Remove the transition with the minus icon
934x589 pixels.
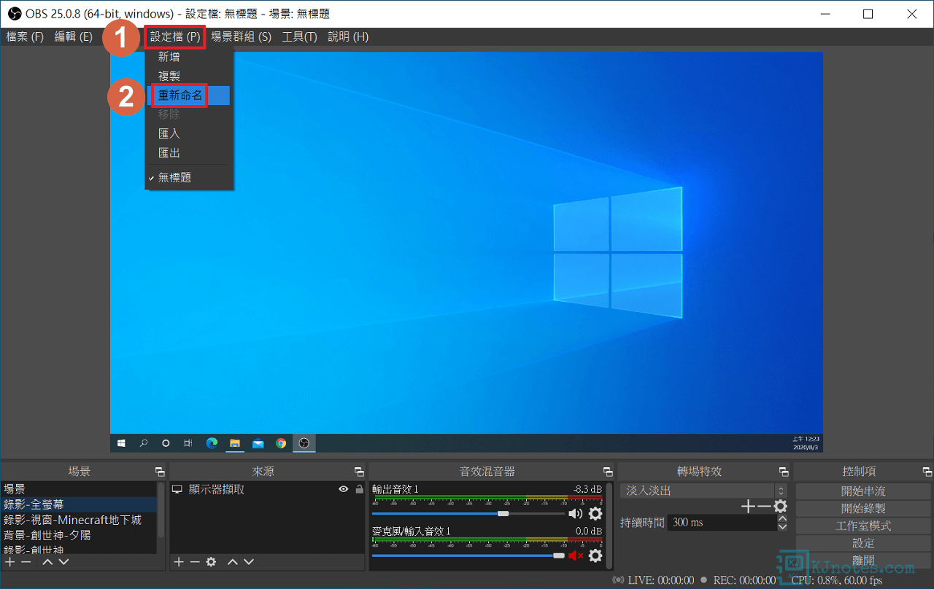pyautogui.click(x=764, y=506)
